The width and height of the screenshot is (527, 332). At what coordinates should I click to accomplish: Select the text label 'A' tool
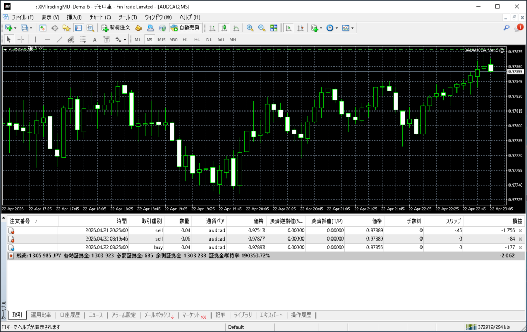94,39
